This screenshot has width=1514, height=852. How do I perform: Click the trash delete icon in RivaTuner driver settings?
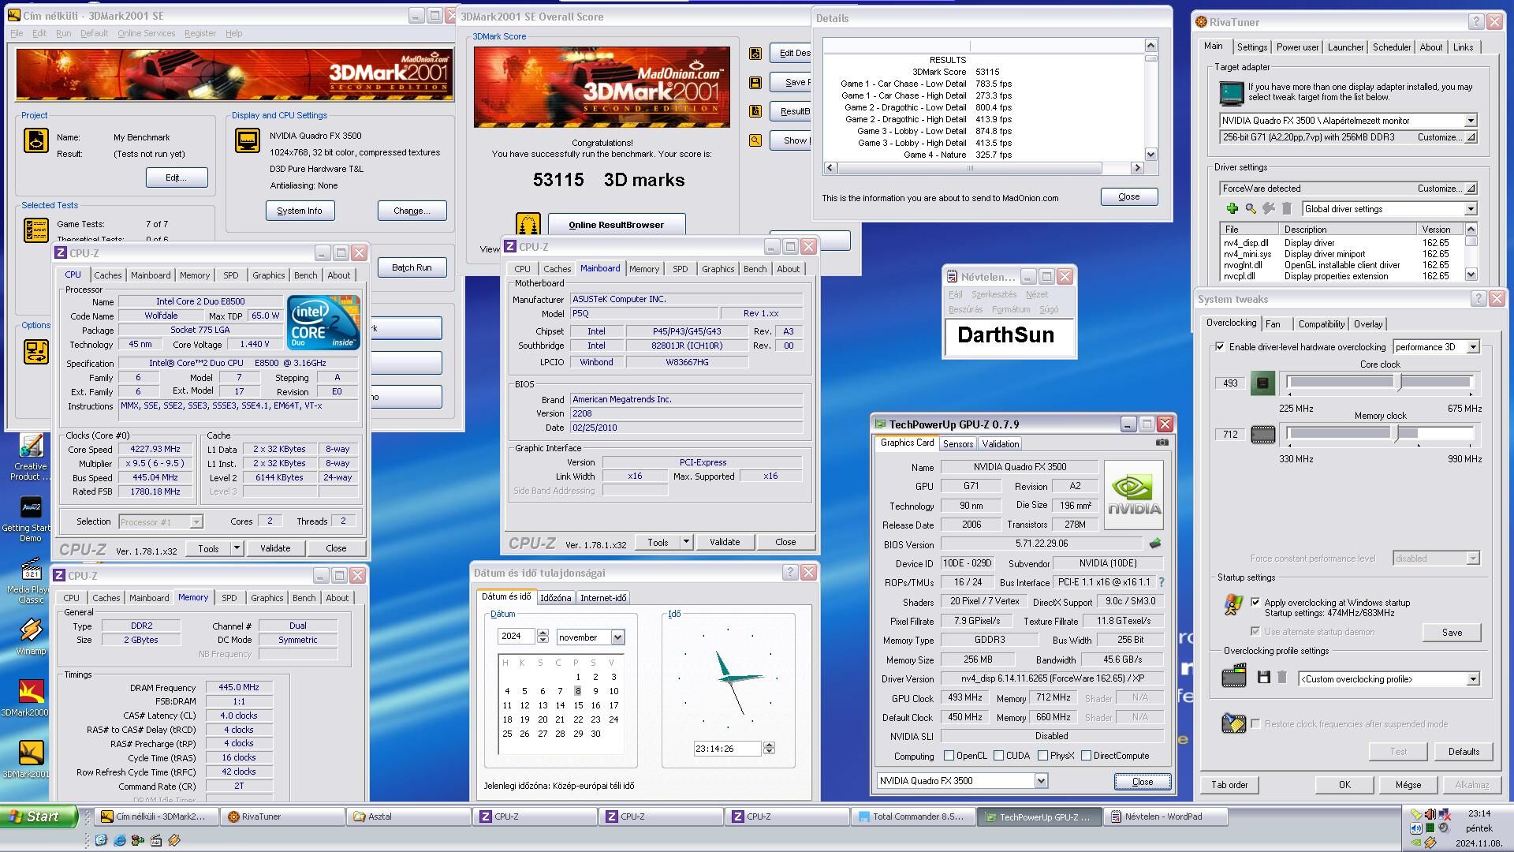tap(1287, 209)
